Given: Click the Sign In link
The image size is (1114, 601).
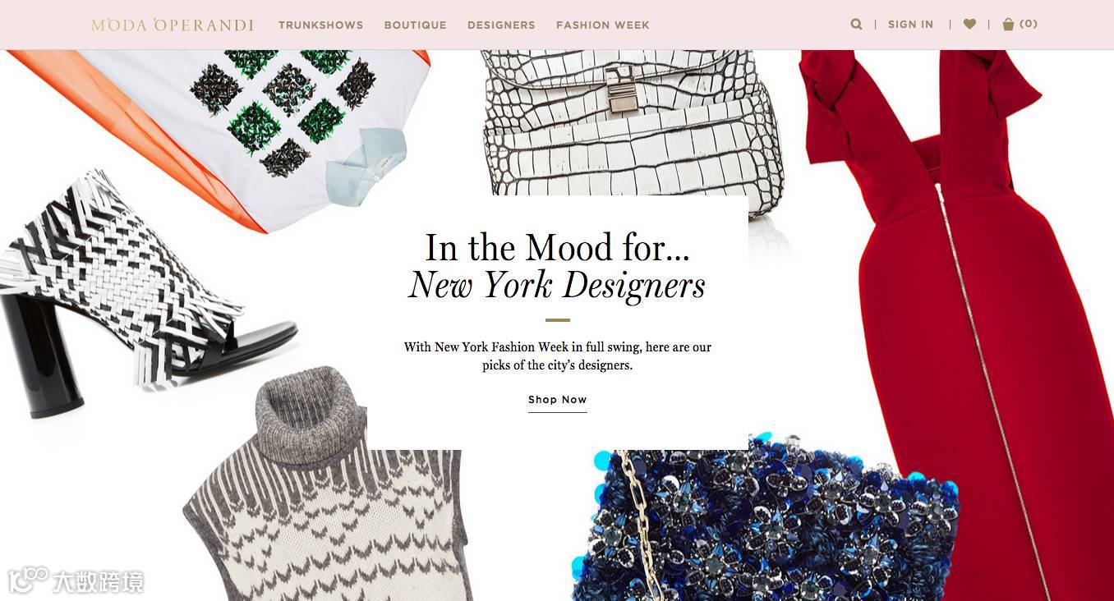Looking at the screenshot, I should [x=910, y=25].
